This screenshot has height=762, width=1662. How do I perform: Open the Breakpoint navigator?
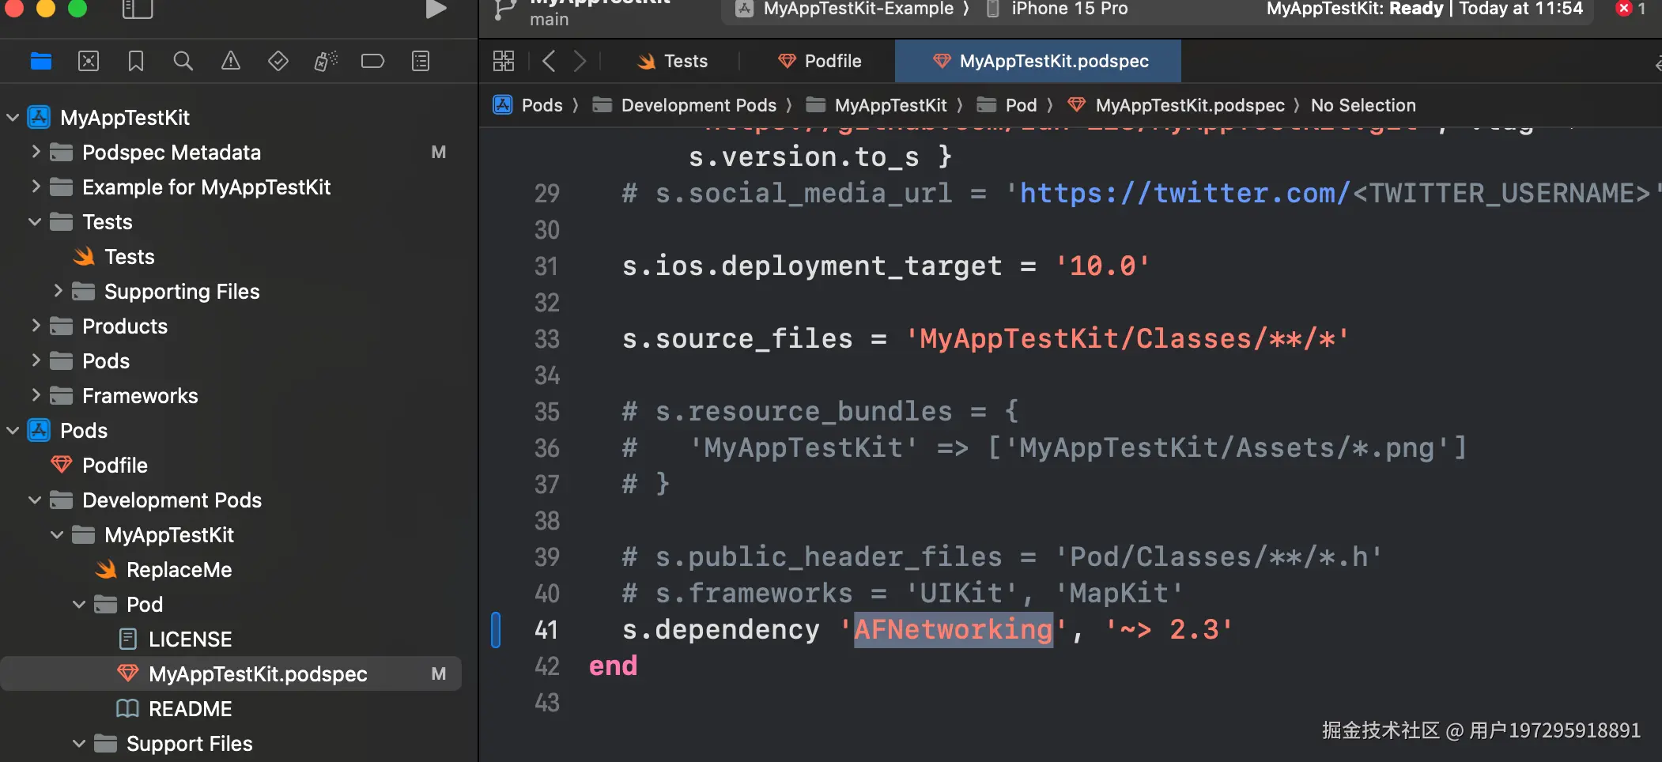(372, 61)
